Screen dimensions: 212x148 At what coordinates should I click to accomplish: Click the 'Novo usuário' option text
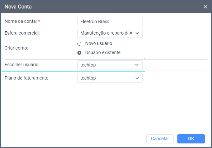99,43
